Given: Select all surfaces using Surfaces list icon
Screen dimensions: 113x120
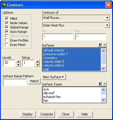Looking at the screenshot, I should click(x=100, y=45).
